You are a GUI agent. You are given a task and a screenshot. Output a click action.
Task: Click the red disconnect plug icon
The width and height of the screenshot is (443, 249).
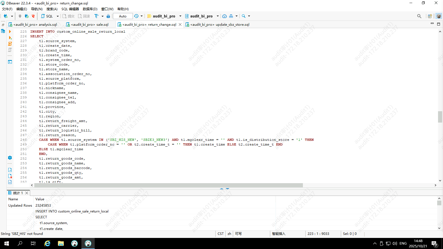(33, 16)
